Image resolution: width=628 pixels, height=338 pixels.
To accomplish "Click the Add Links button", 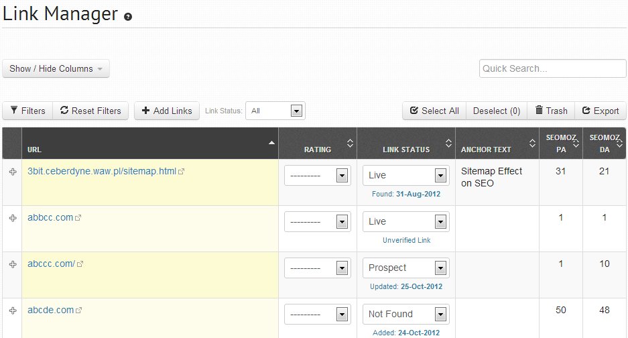I will pyautogui.click(x=167, y=111).
